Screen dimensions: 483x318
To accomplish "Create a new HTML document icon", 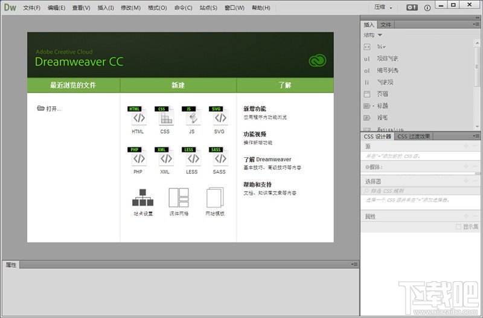I will (x=138, y=116).
